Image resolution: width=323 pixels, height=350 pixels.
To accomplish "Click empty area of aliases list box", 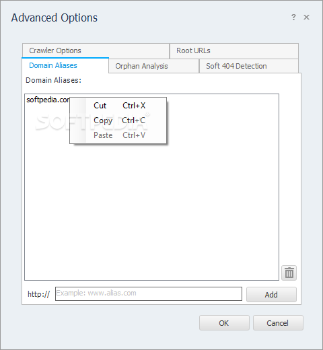I will click(x=151, y=211).
